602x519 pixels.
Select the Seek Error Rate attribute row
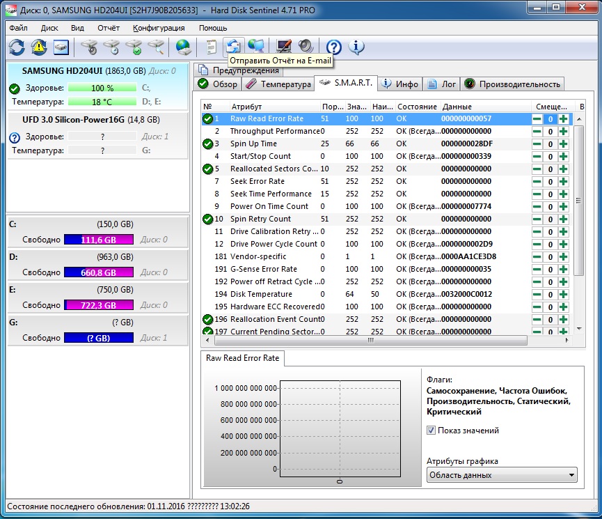tap(257, 181)
